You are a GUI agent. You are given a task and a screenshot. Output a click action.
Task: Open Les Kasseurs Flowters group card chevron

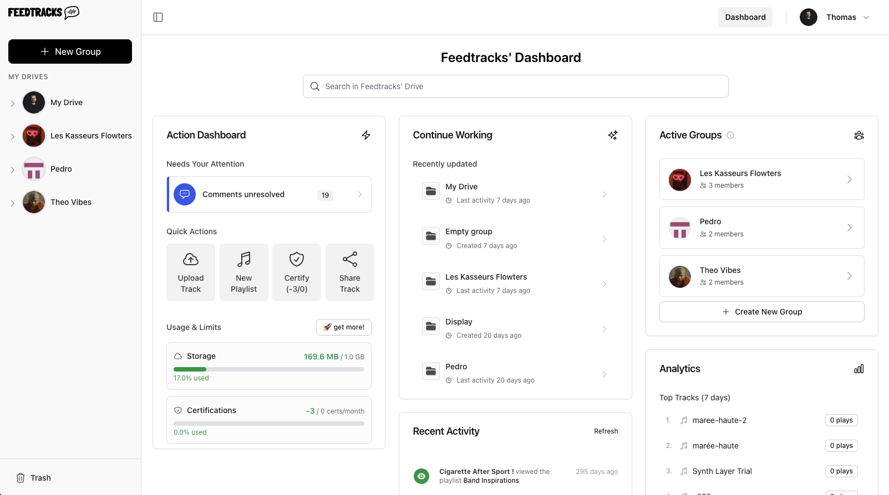tap(850, 179)
